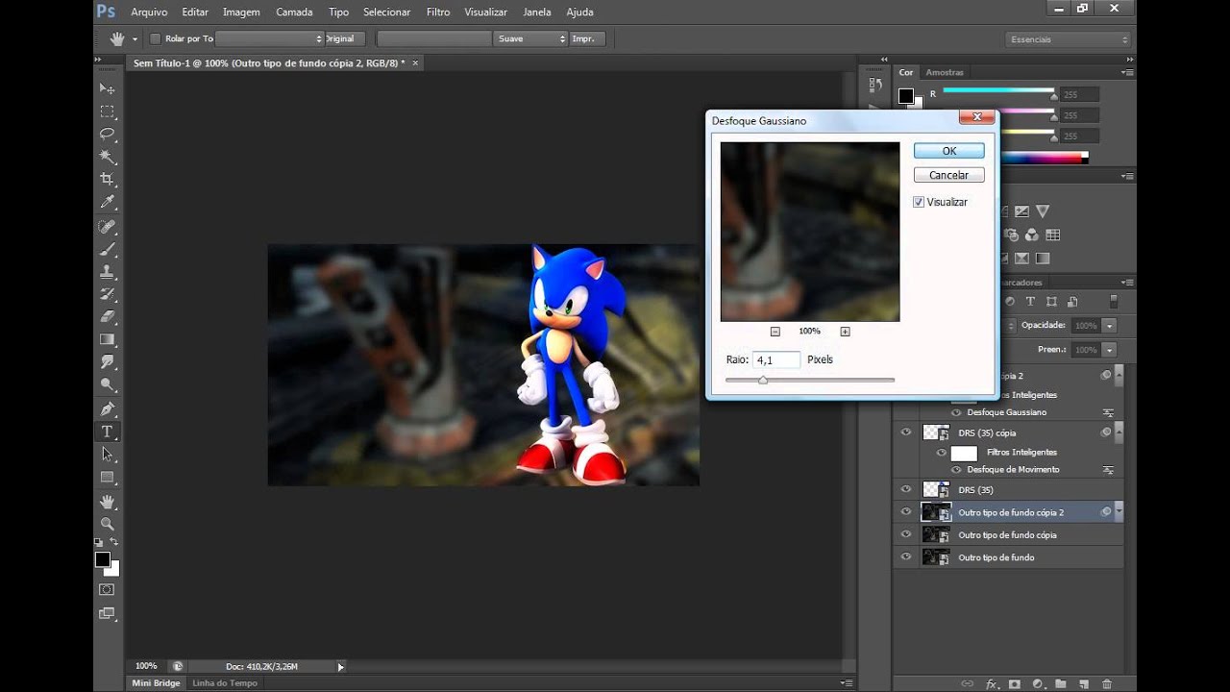Change the screen mode
The width and height of the screenshot is (1230, 692).
(107, 613)
